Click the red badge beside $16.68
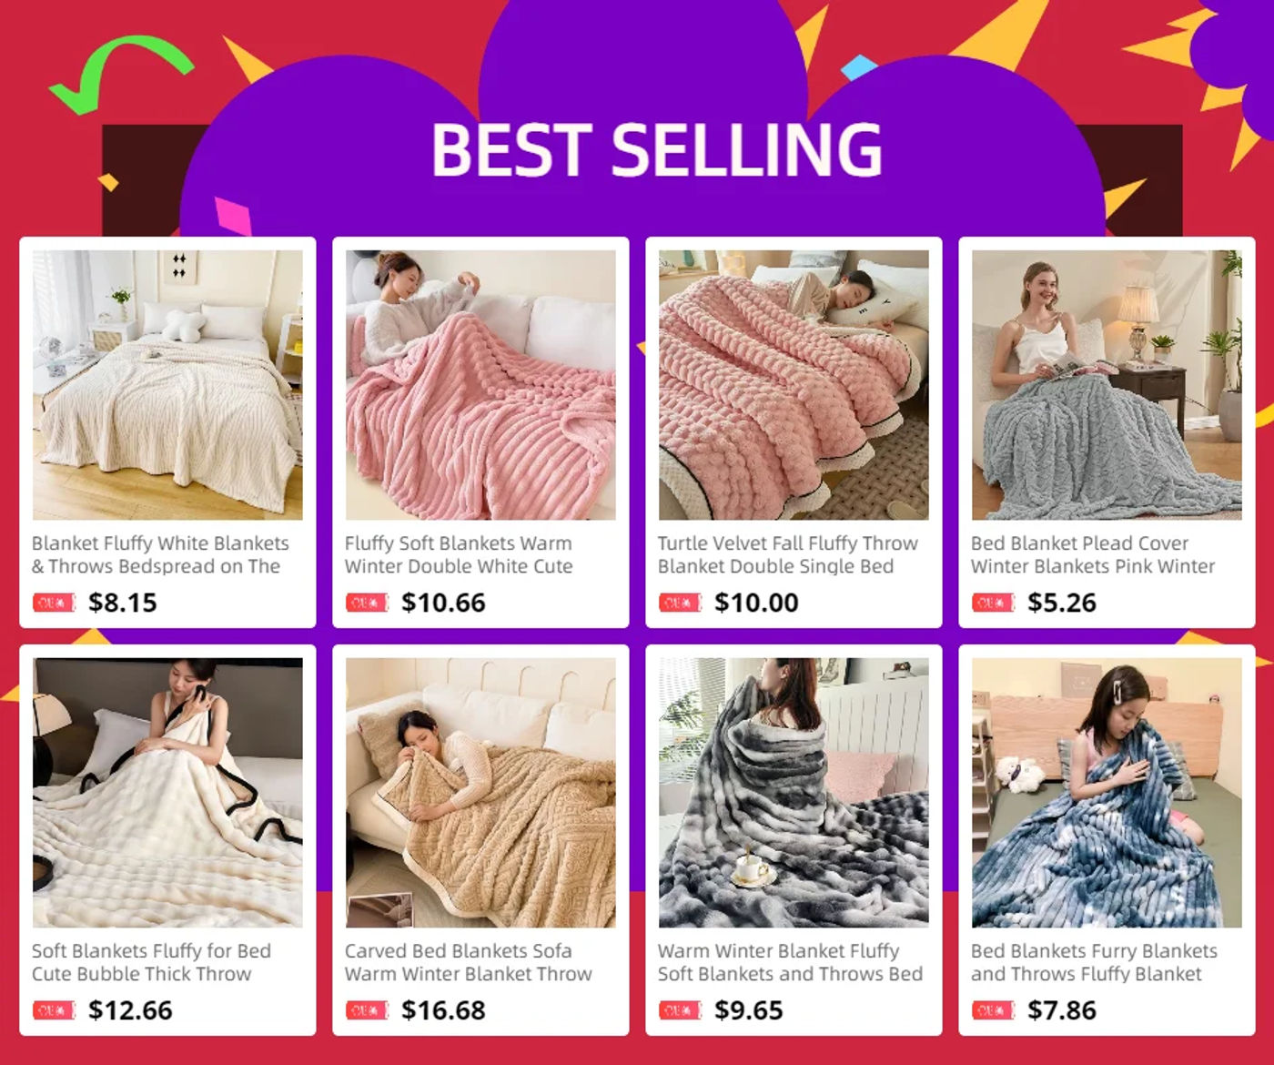 pyautogui.click(x=368, y=1010)
